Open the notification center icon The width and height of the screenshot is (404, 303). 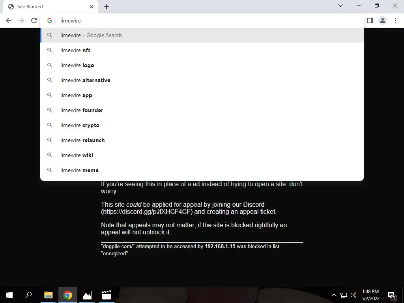[391, 295]
